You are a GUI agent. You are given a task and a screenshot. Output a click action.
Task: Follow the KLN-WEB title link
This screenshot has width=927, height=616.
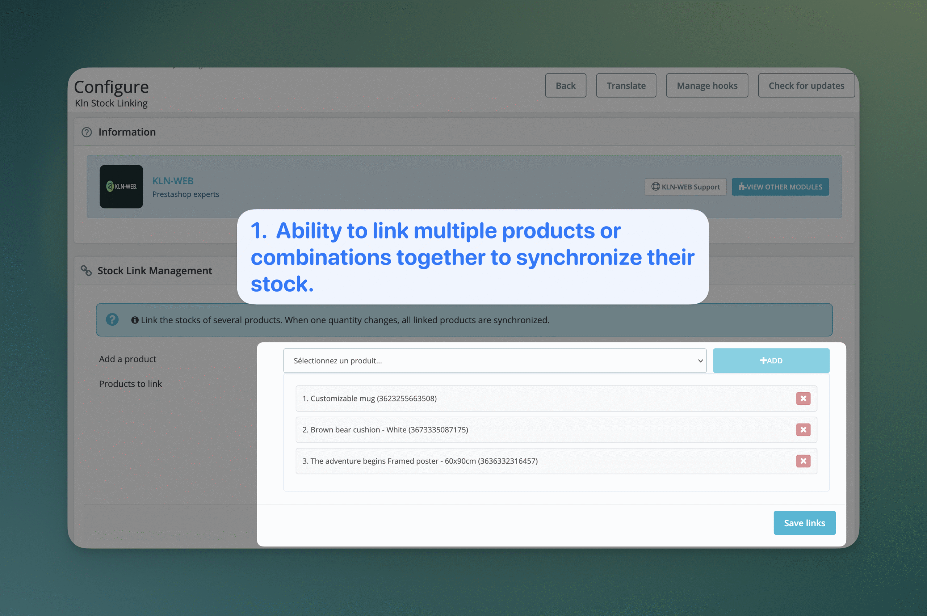[x=173, y=181]
